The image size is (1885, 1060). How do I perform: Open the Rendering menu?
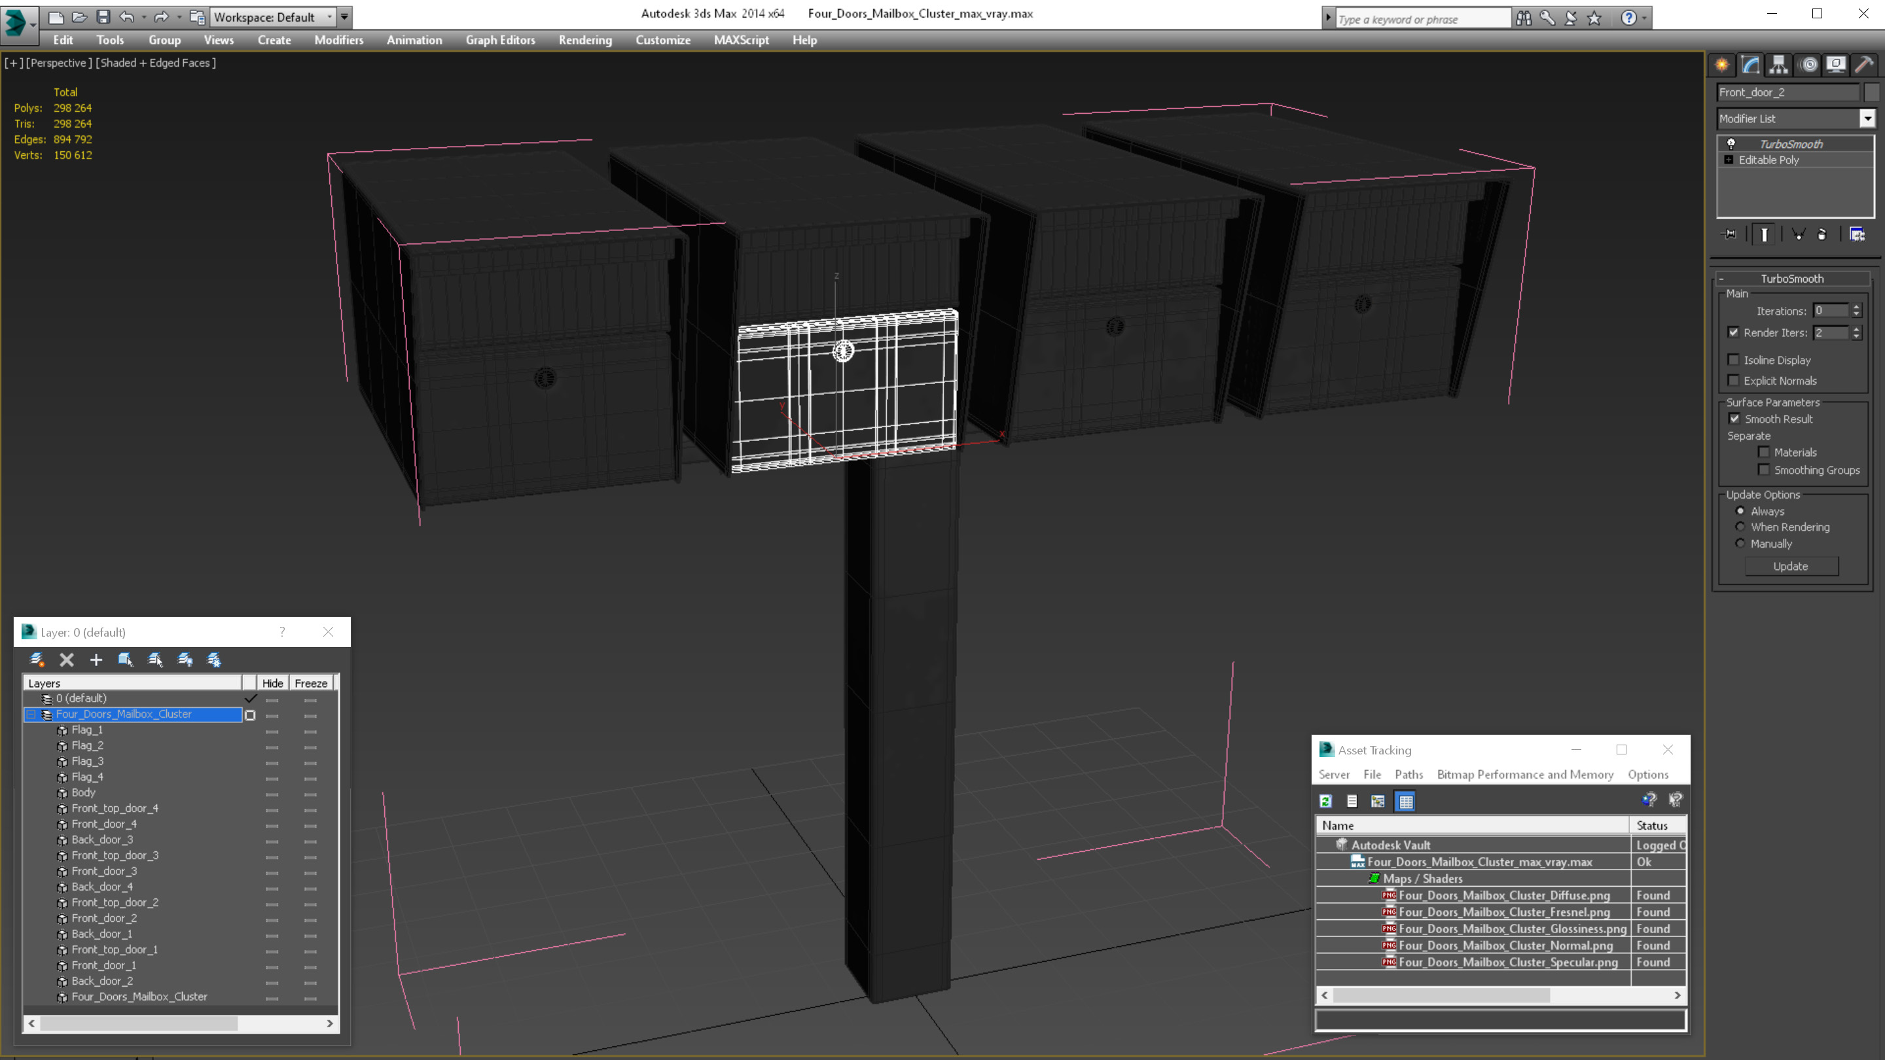click(584, 40)
